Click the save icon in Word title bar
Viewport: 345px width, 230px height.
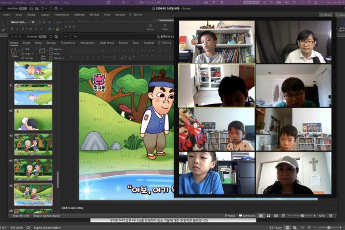(x=37, y=9)
